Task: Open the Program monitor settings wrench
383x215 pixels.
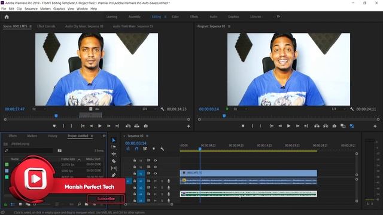Action: point(352,109)
